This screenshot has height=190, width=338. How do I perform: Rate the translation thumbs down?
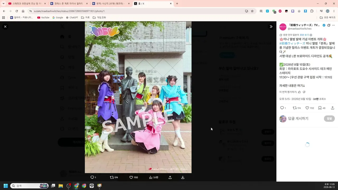(304, 92)
